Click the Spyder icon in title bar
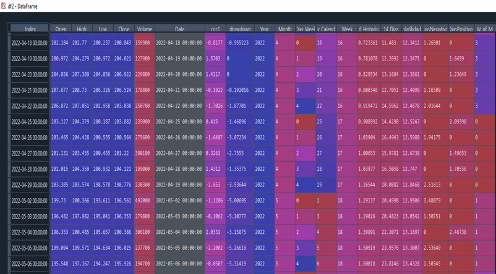The image size is (496, 274). point(4,6)
